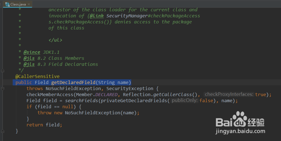
Task: Click the fold marker at the method's closing brace
Action: tap(3, 131)
